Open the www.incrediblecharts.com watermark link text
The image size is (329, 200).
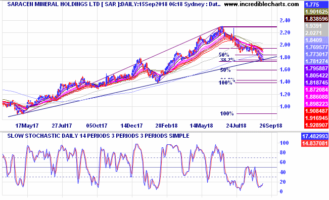pyautogui.click(x=261, y=4)
